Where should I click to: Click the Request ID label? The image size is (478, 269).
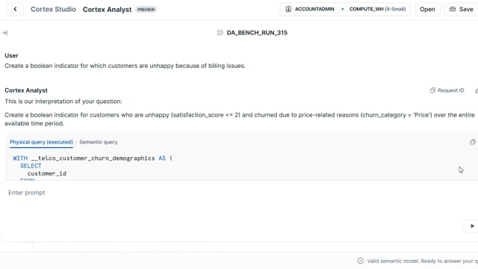click(450, 90)
